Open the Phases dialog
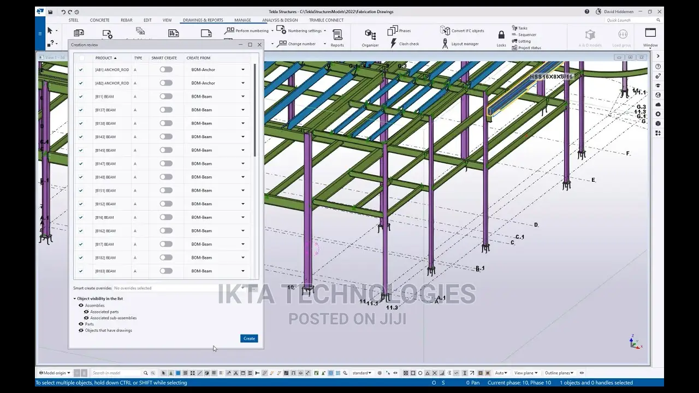This screenshot has width=699, height=393. coord(399,31)
